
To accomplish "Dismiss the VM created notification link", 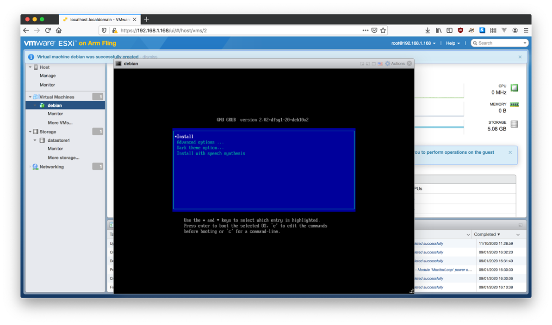I will pos(150,57).
